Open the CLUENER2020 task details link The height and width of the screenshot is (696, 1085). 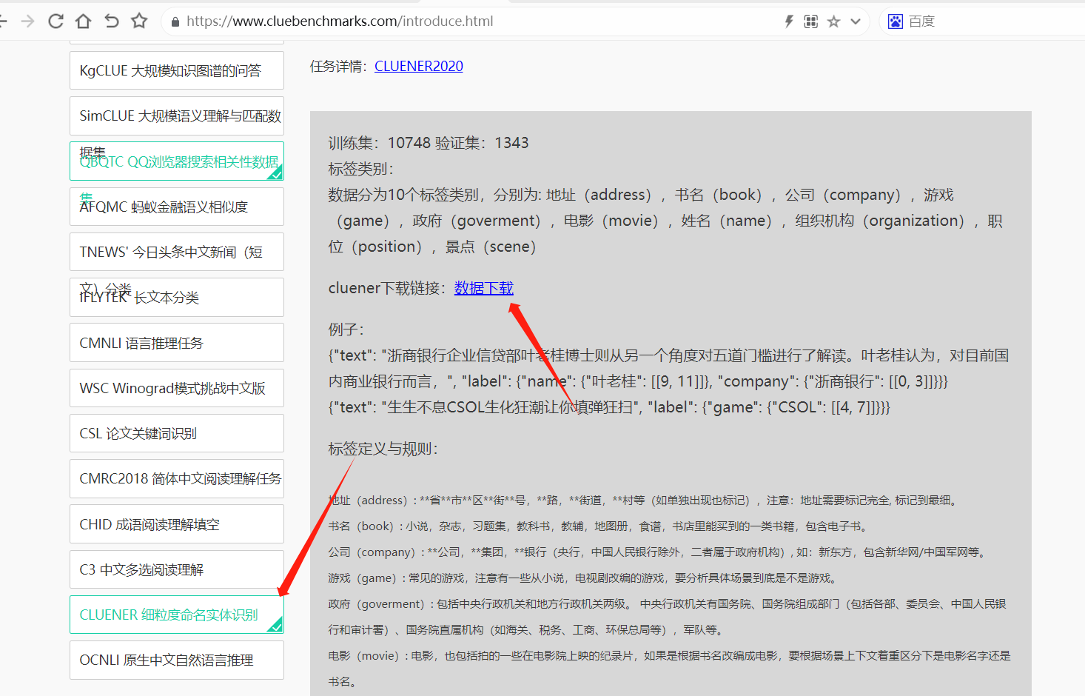418,66
